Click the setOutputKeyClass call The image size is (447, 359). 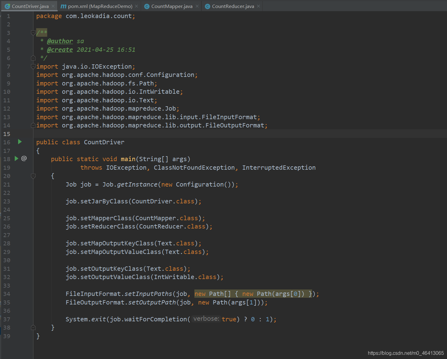(112, 269)
